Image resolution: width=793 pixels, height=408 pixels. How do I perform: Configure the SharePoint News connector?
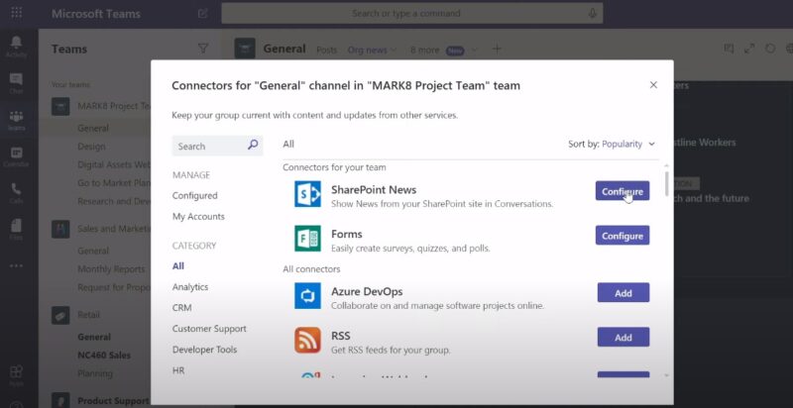click(623, 191)
